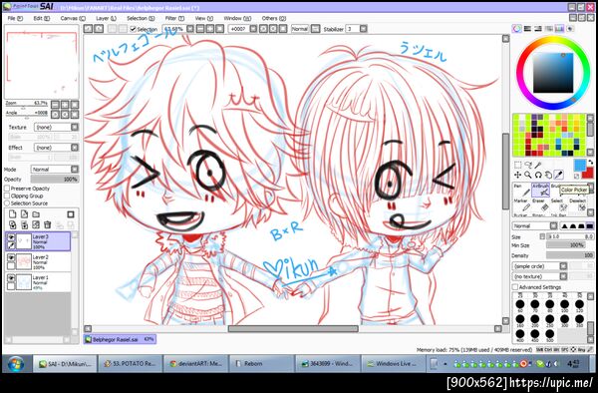The height and width of the screenshot is (393, 598).
Task: Enable Preserve Opacity checkbox
Action: 7,189
